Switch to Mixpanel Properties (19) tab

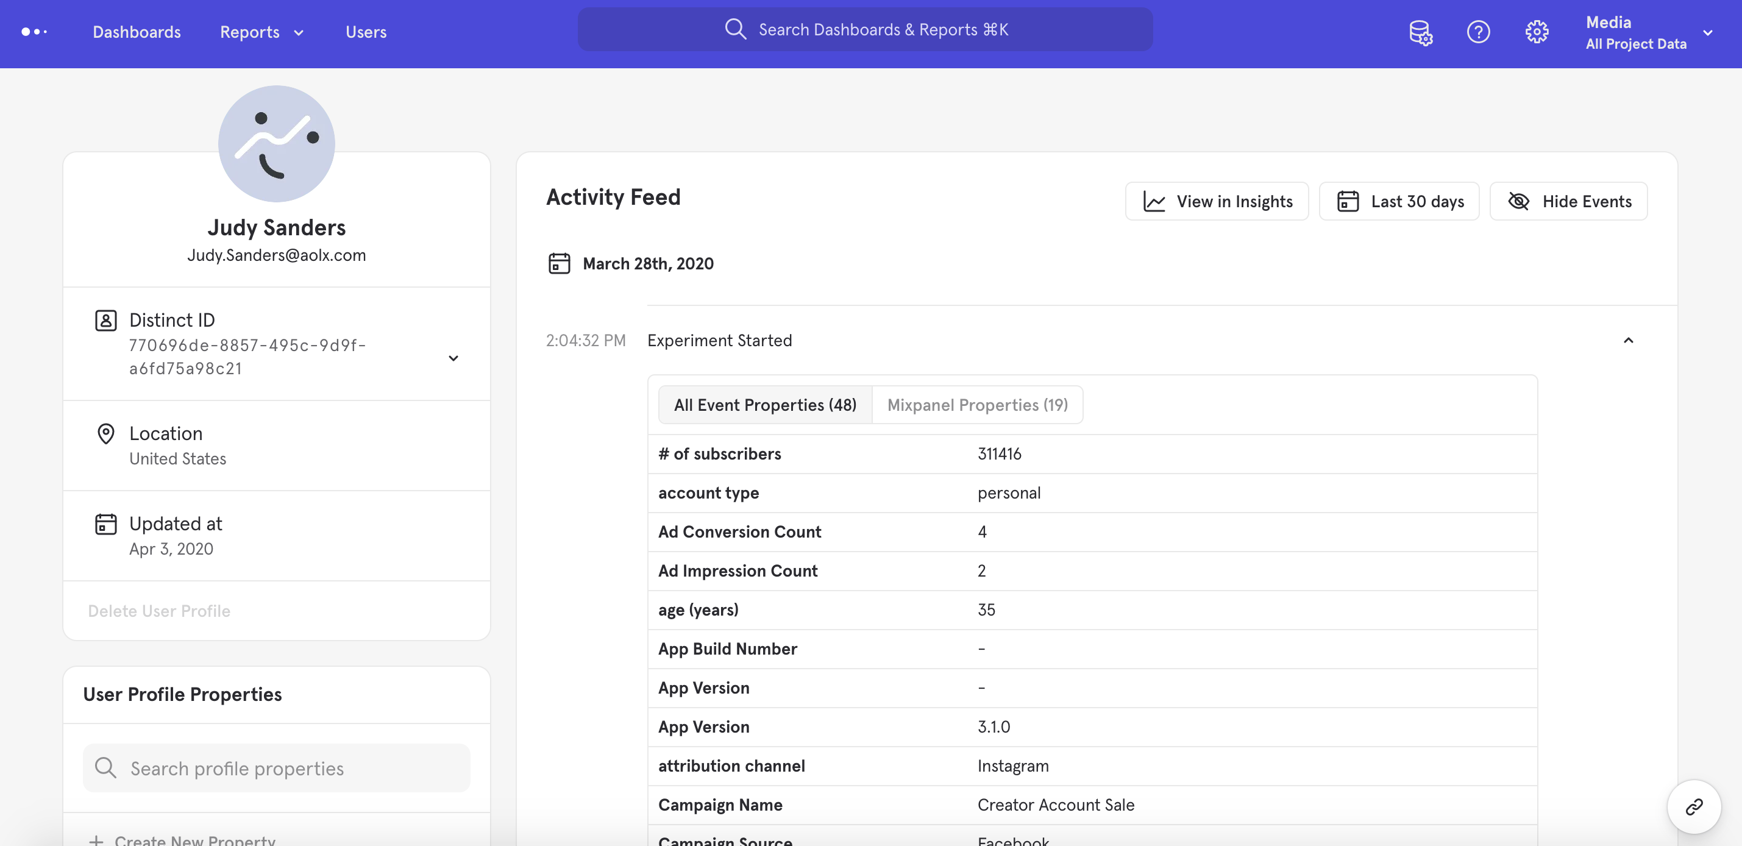[977, 404]
